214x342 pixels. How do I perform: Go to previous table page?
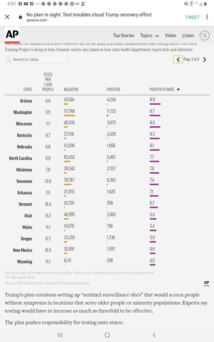(178, 59)
